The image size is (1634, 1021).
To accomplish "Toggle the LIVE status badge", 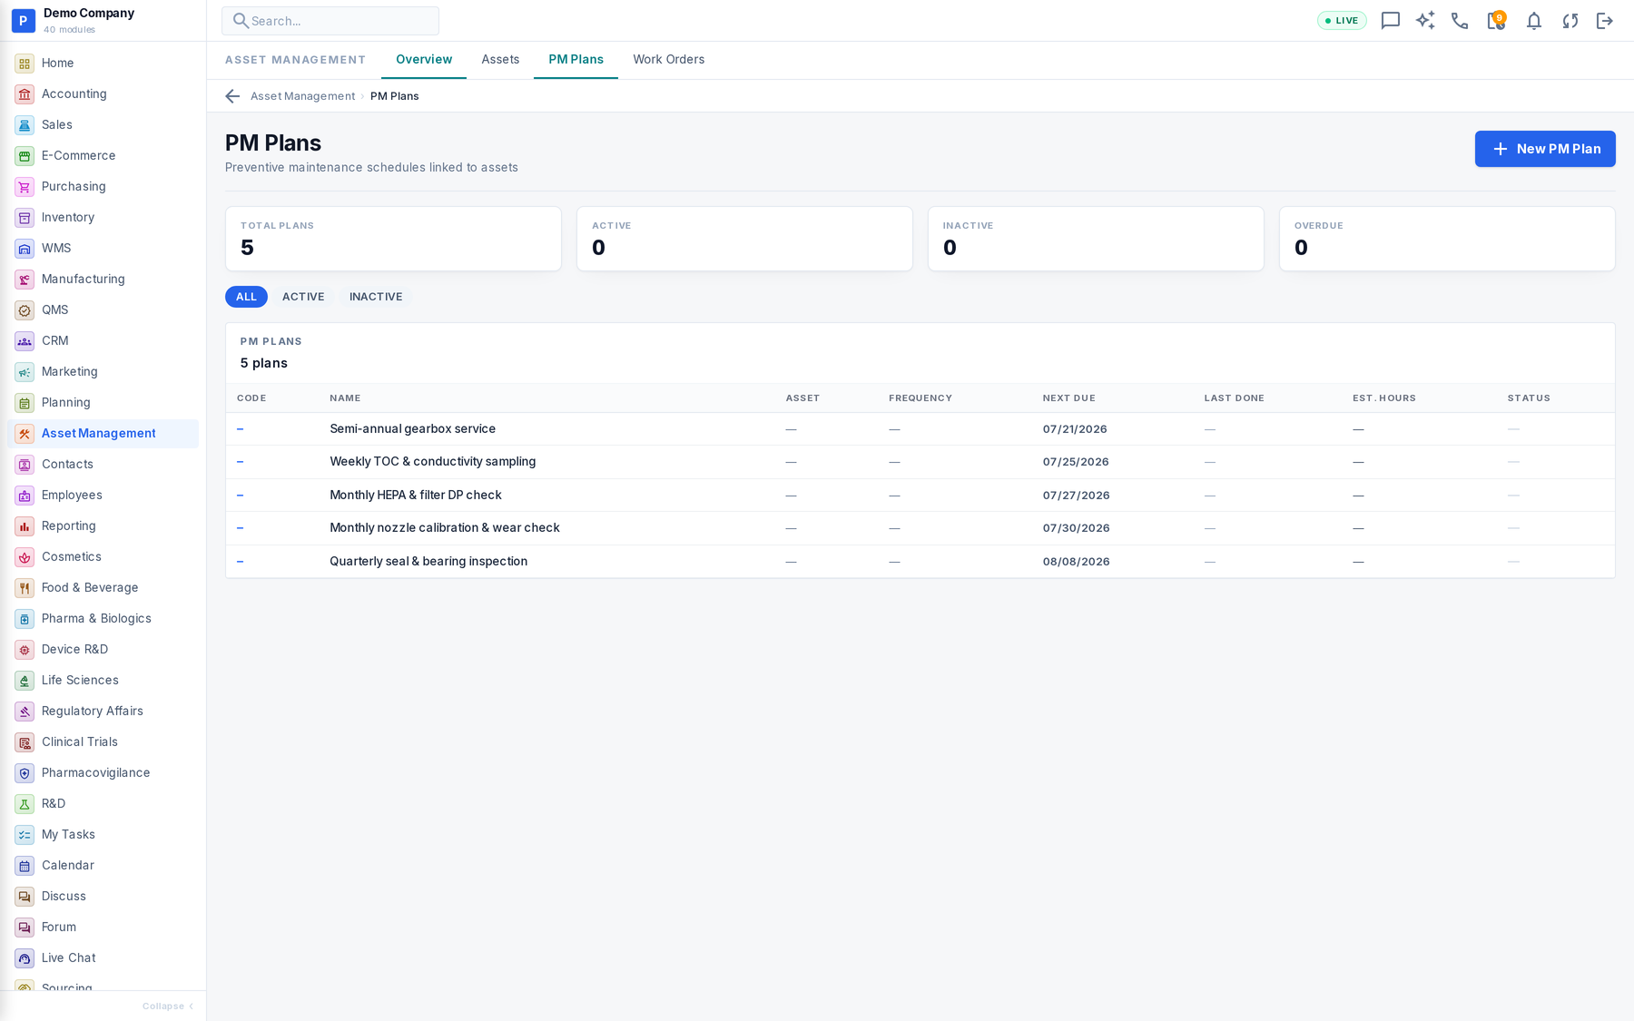I will (1342, 21).
